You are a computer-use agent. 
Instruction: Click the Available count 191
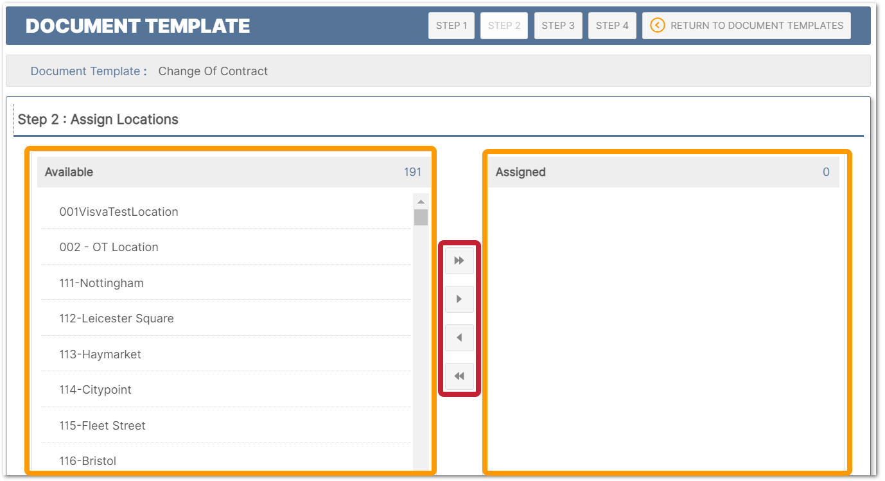click(412, 171)
